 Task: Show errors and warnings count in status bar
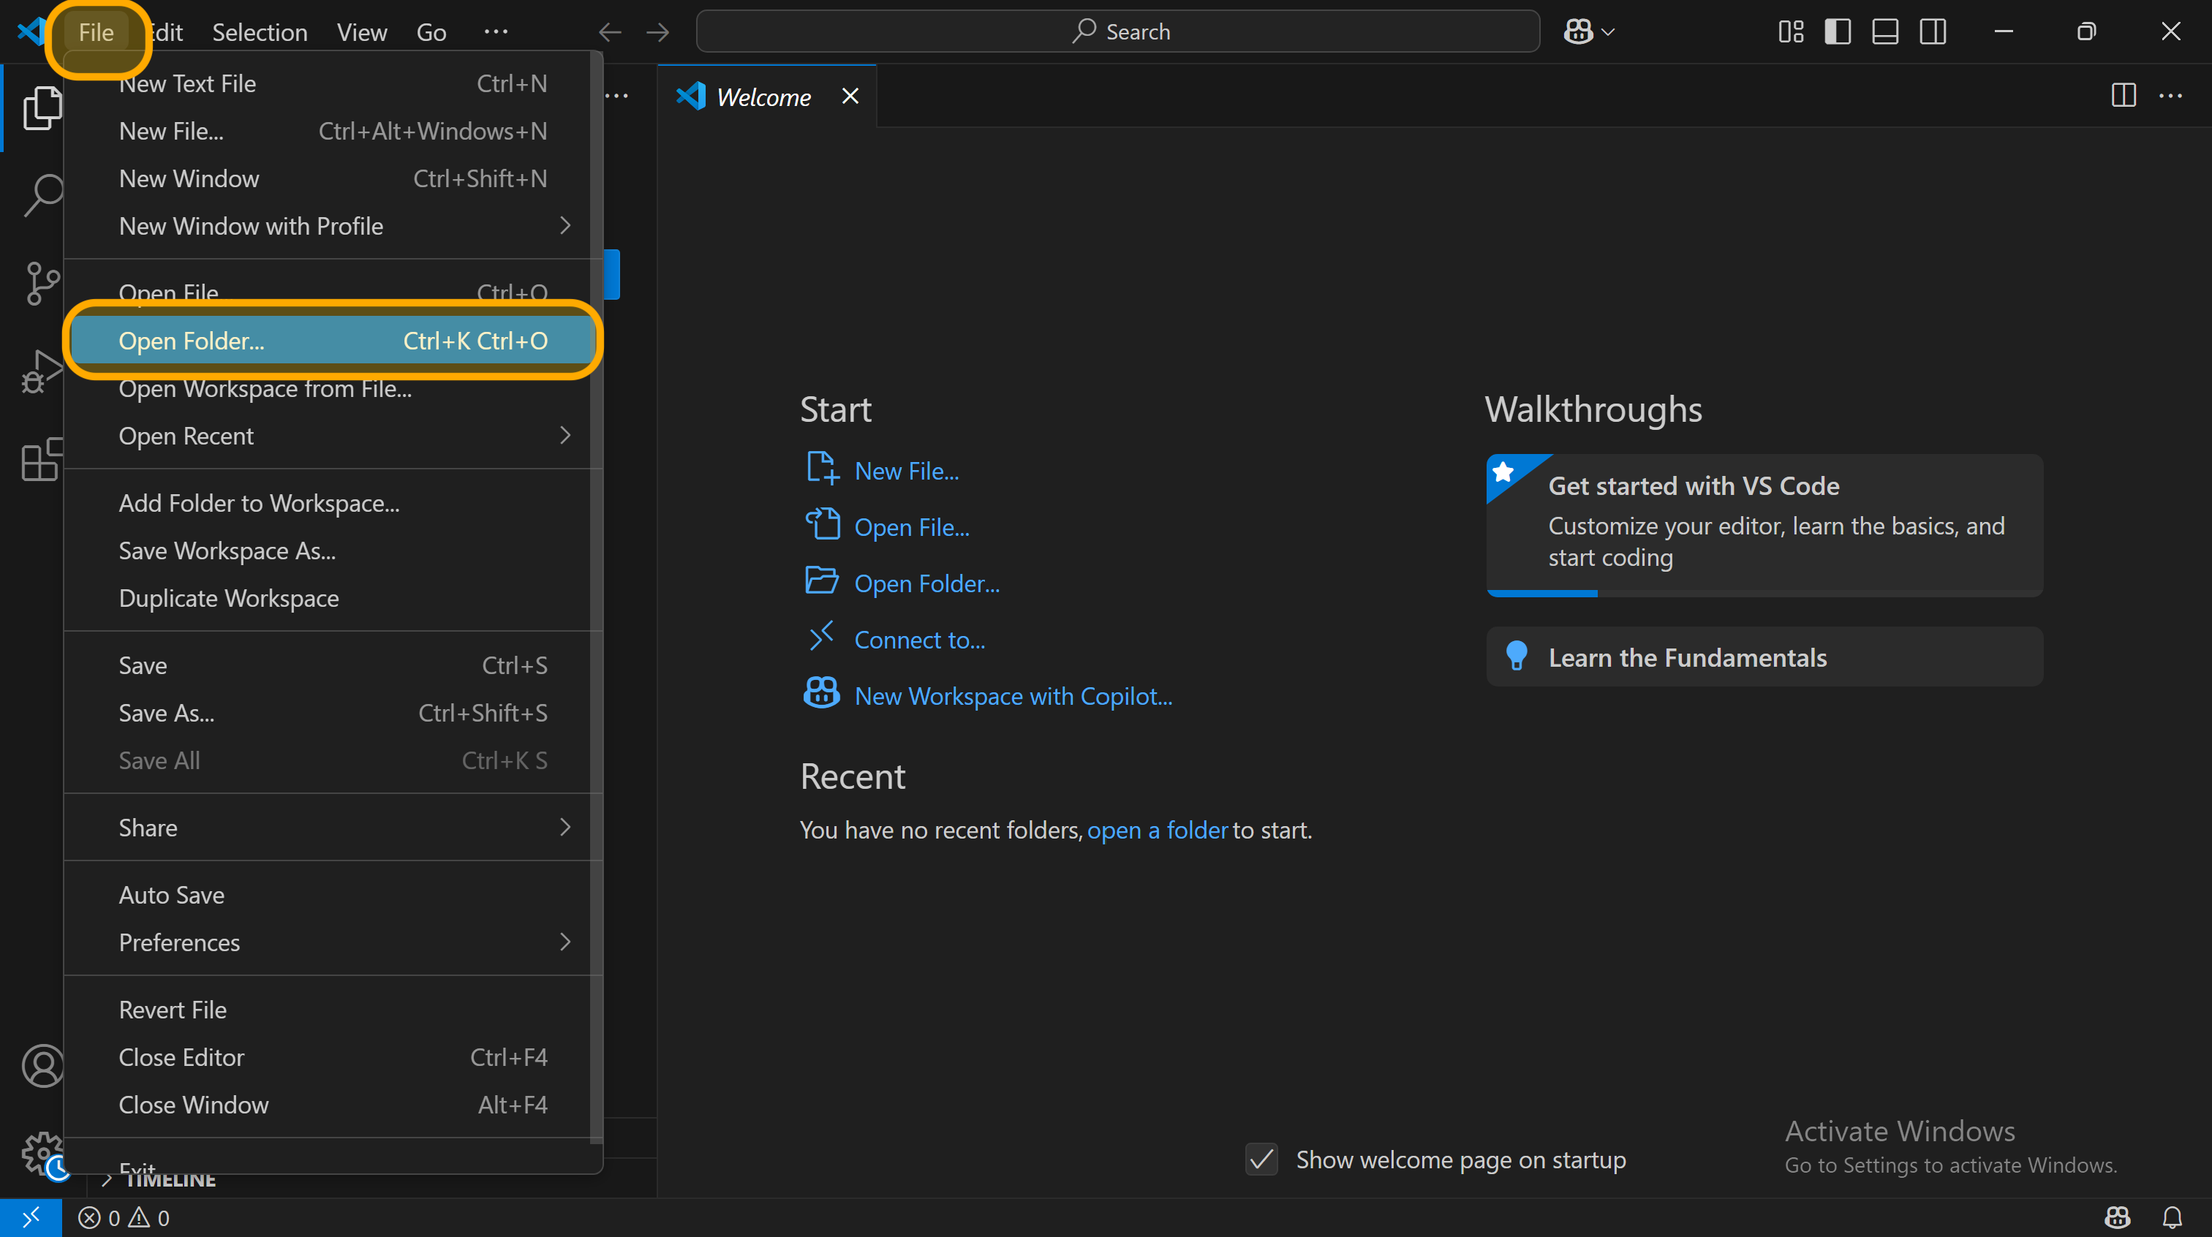point(124,1217)
